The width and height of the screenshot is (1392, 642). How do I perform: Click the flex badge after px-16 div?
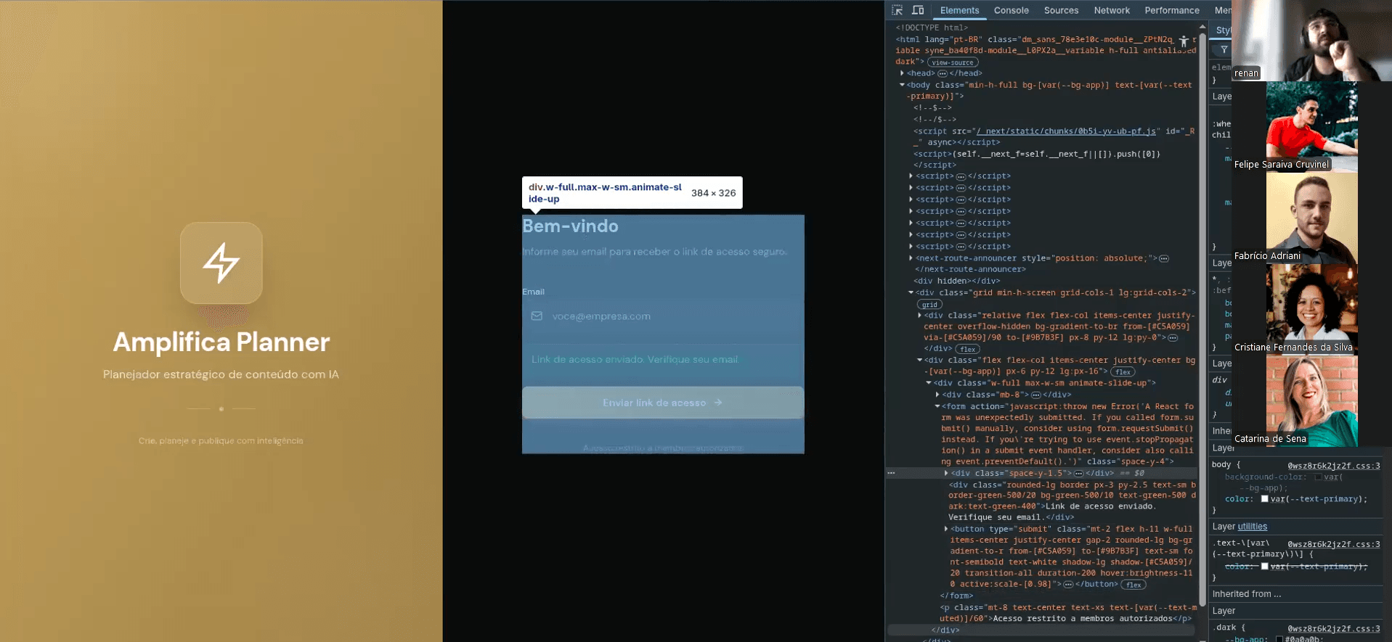(1123, 372)
